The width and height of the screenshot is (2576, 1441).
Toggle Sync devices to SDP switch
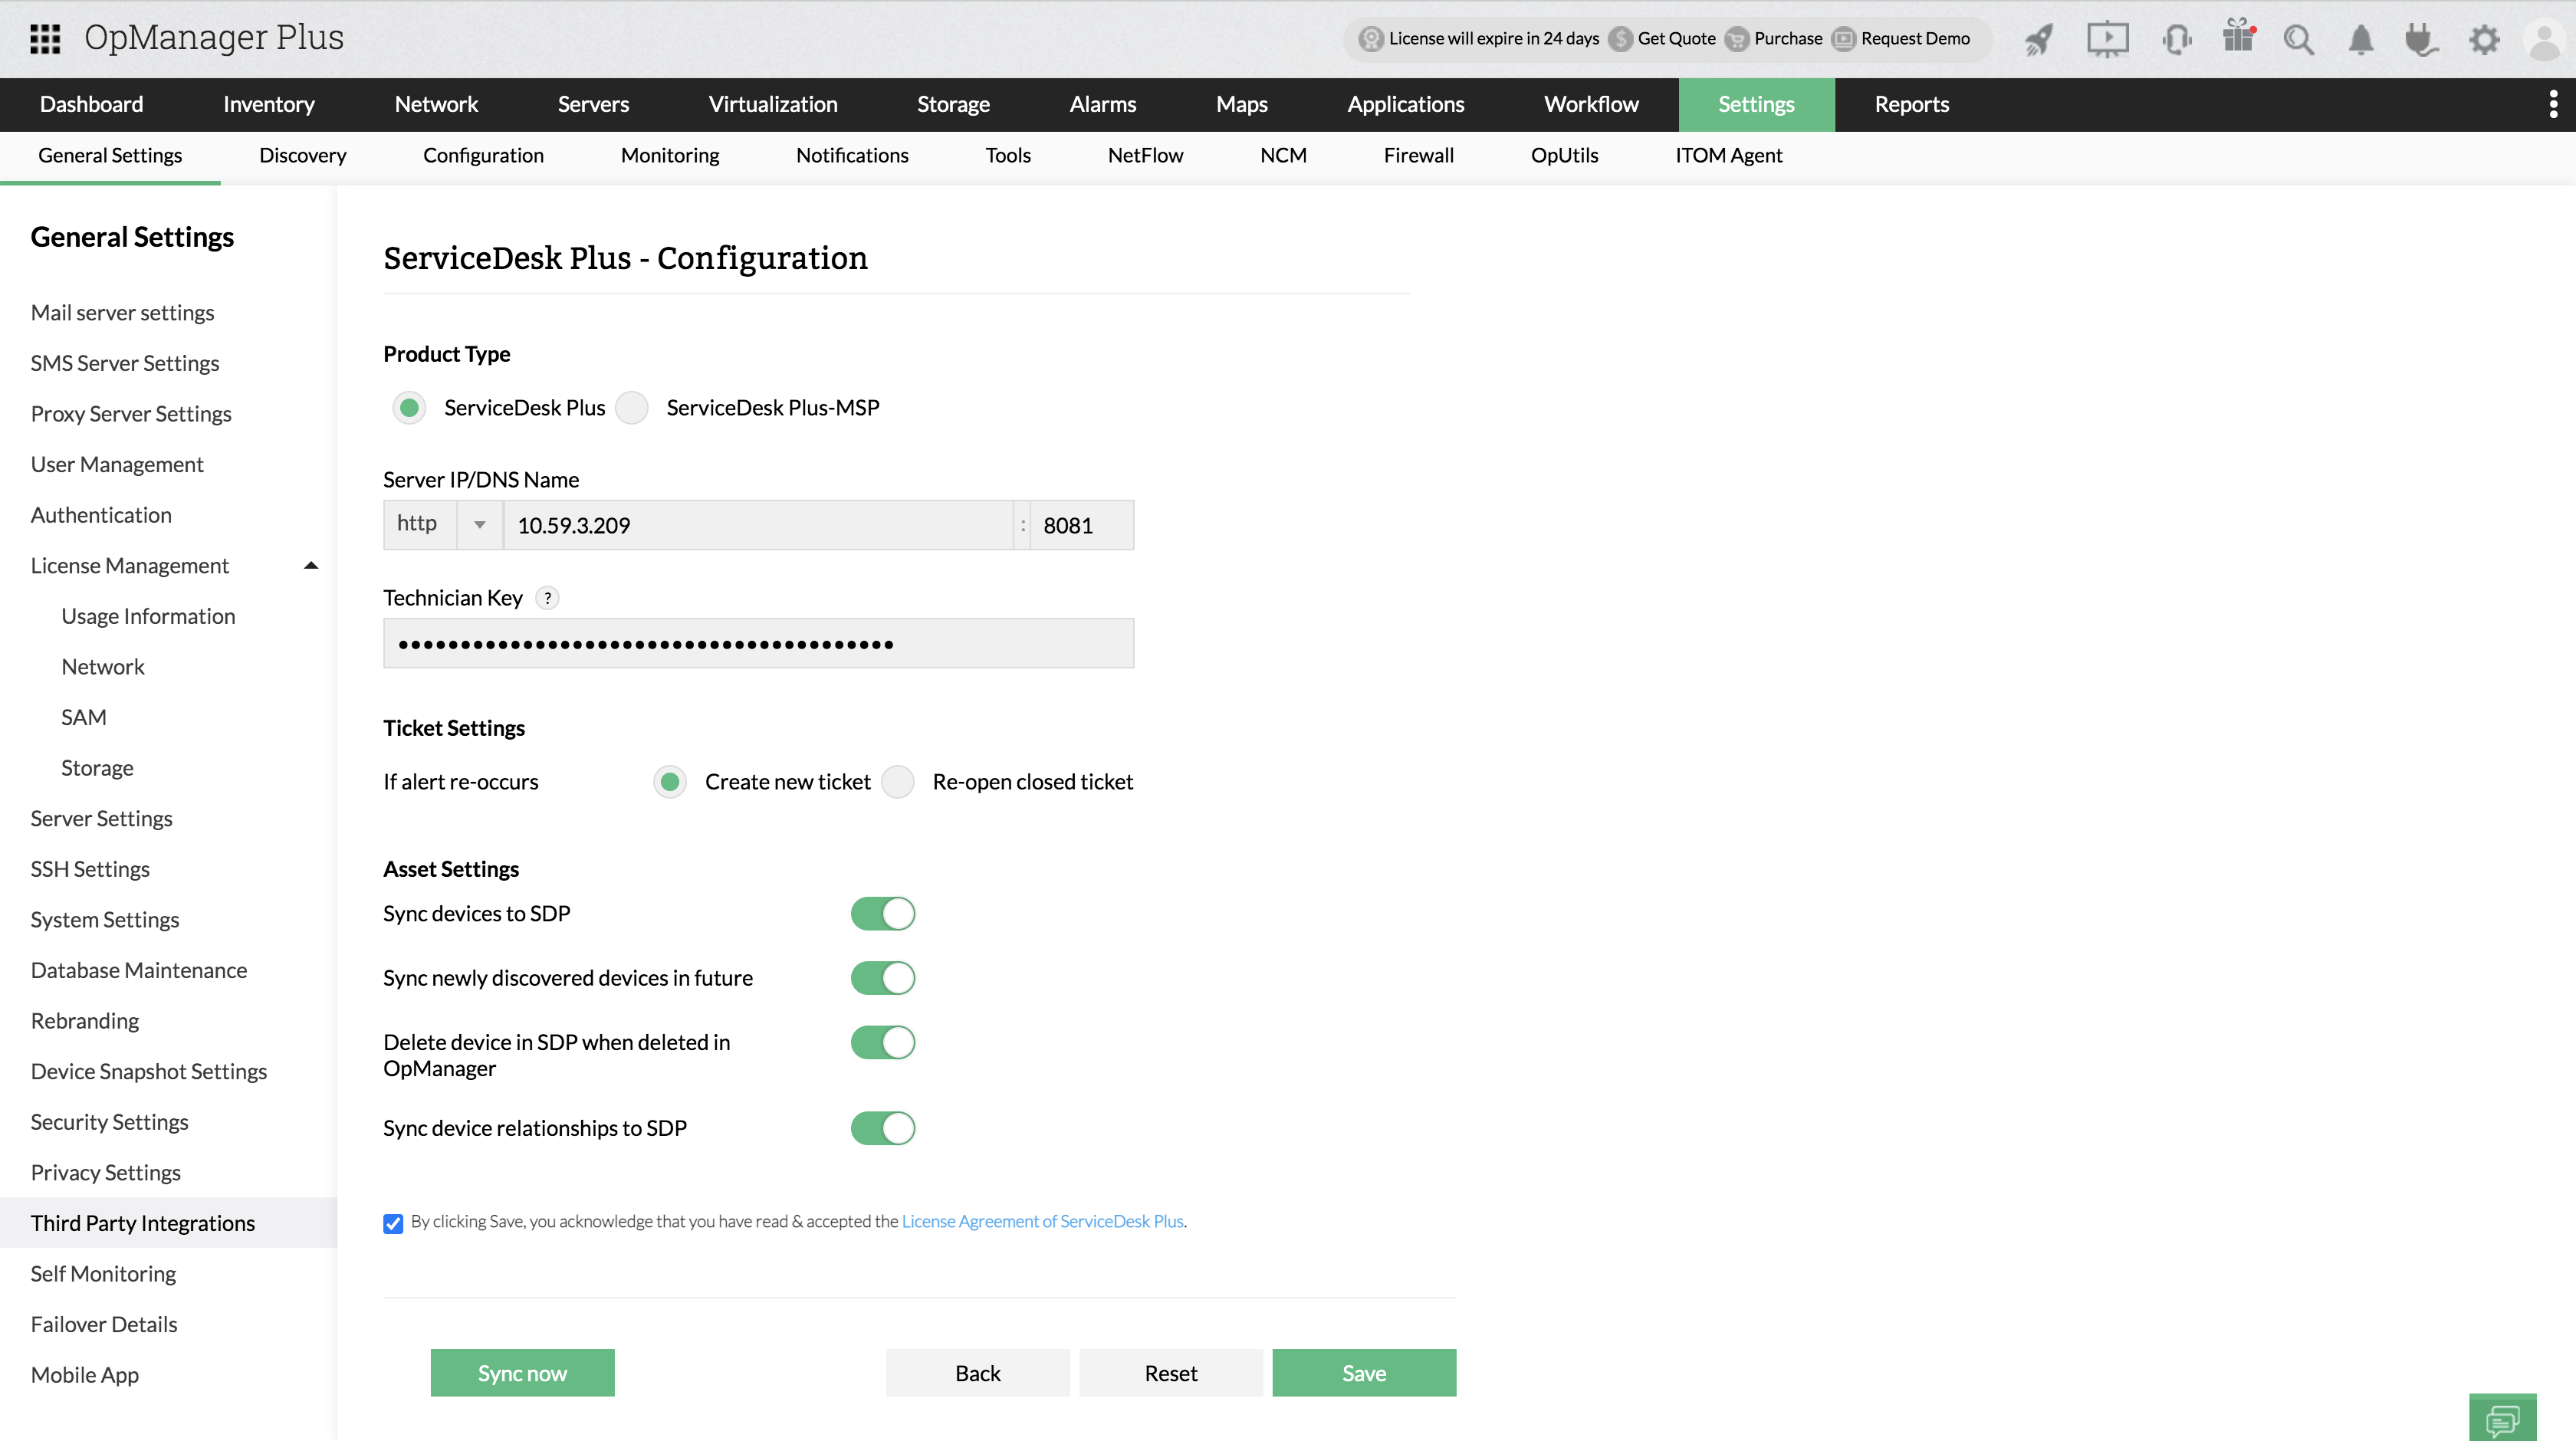pos(882,914)
